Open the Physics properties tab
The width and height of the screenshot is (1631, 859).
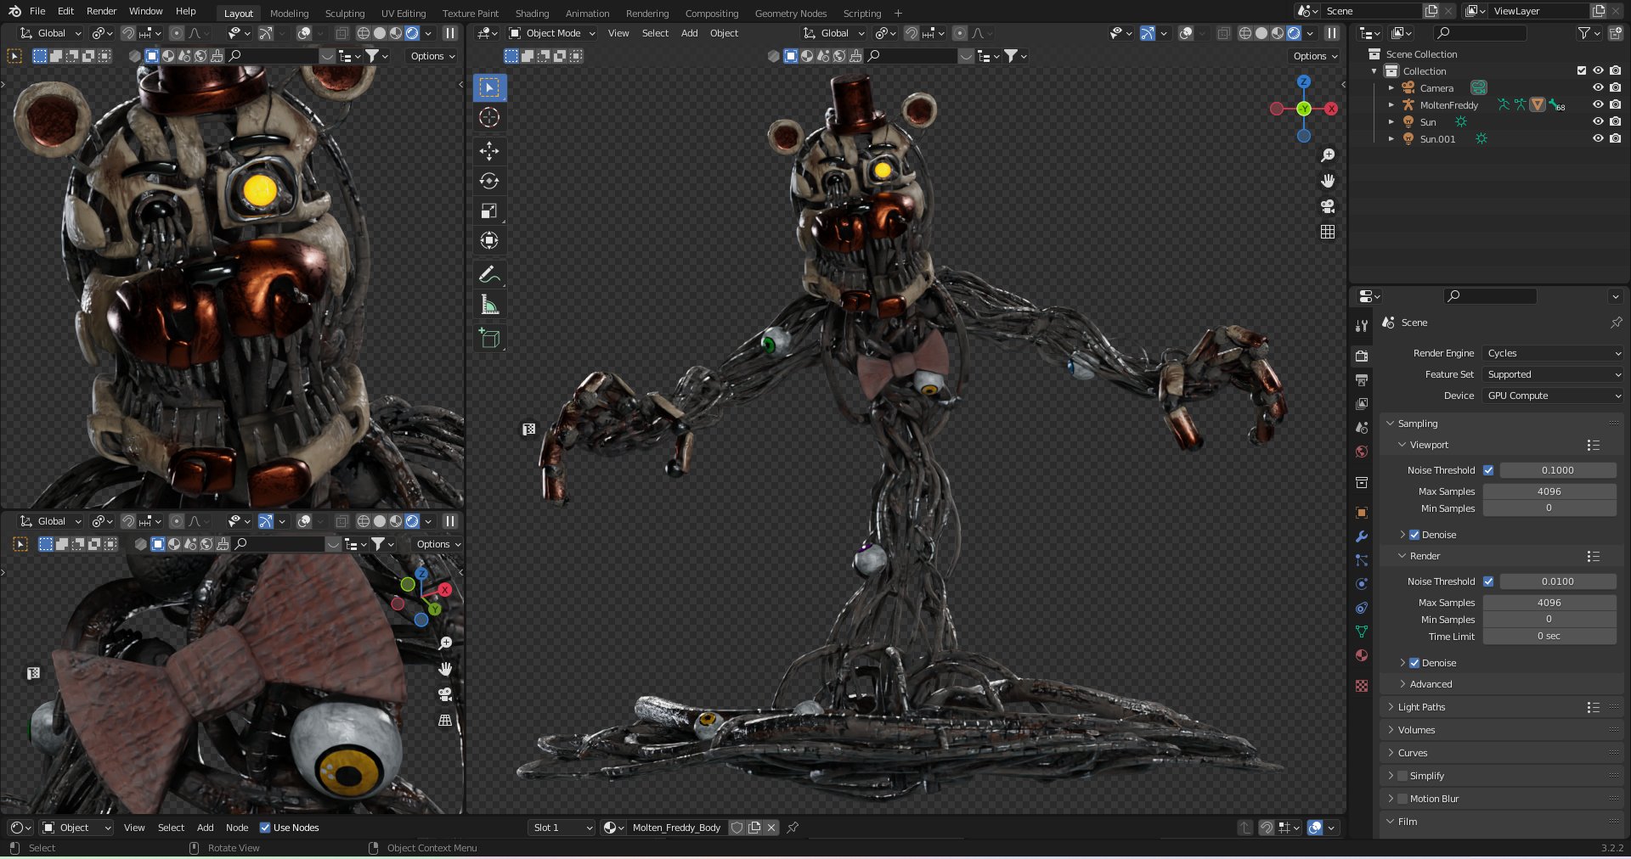coord(1362,584)
